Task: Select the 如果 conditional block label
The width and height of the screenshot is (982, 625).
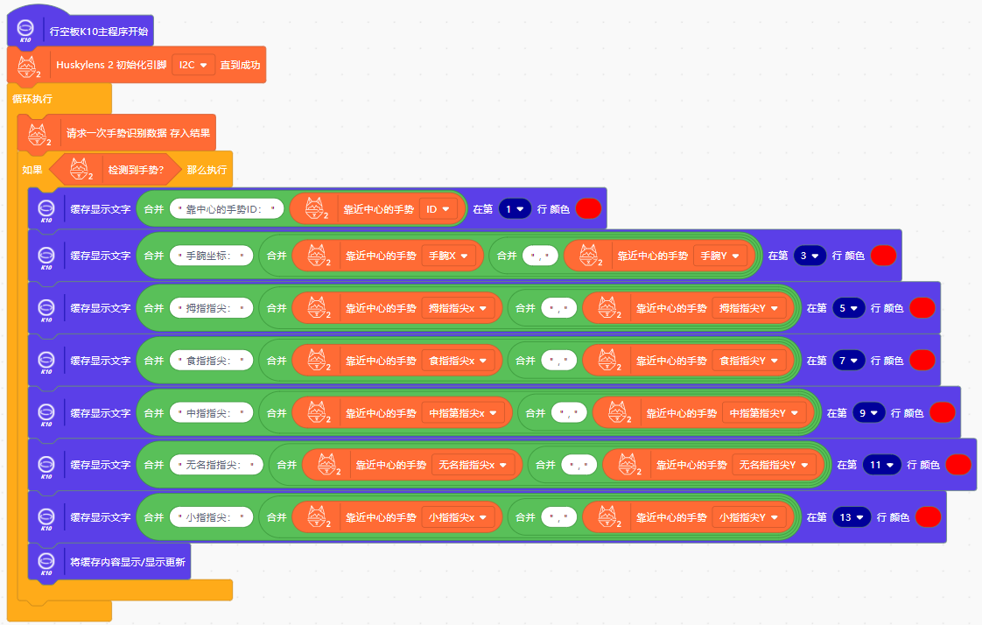Action: tap(32, 170)
